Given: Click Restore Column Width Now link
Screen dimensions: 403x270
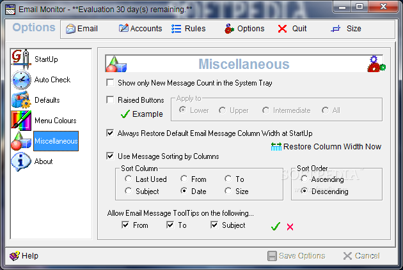Looking at the screenshot, I should 332,147.
